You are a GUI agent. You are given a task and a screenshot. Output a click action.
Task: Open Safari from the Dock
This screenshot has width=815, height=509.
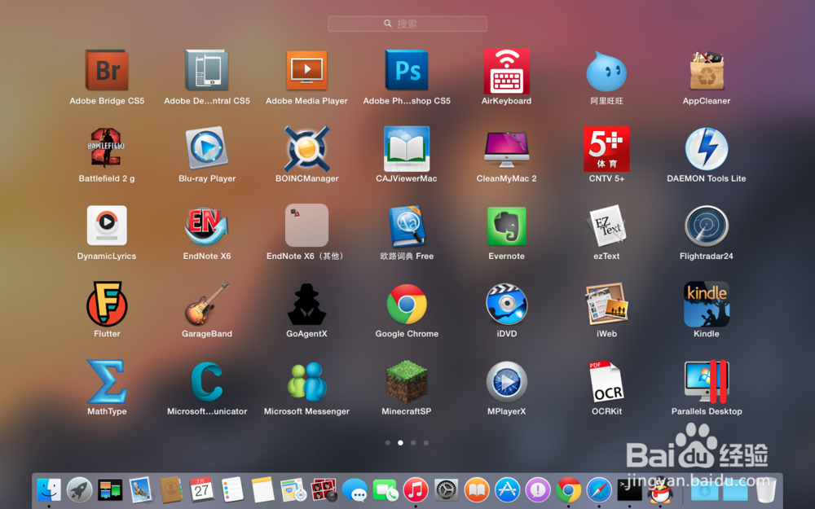(598, 490)
